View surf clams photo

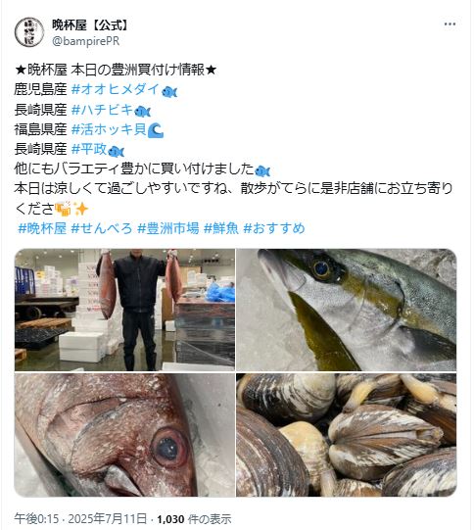[347, 435]
